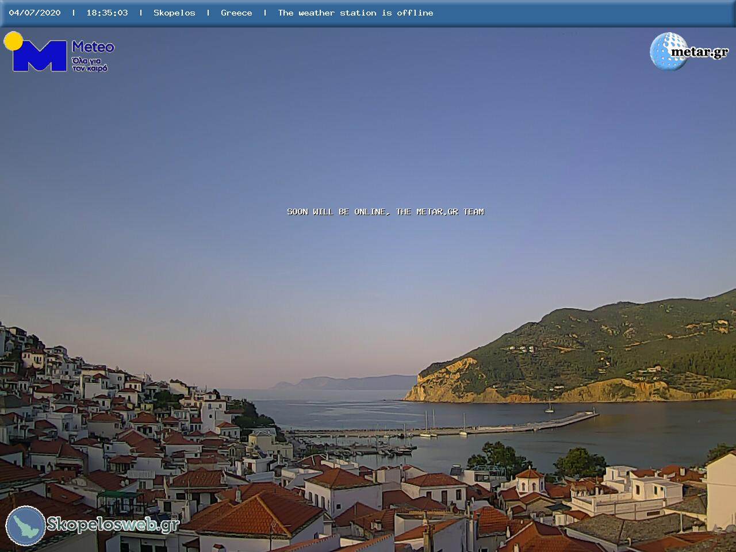The image size is (736, 552).
Task: Click 'The weather station is offline' text
Action: tap(355, 13)
